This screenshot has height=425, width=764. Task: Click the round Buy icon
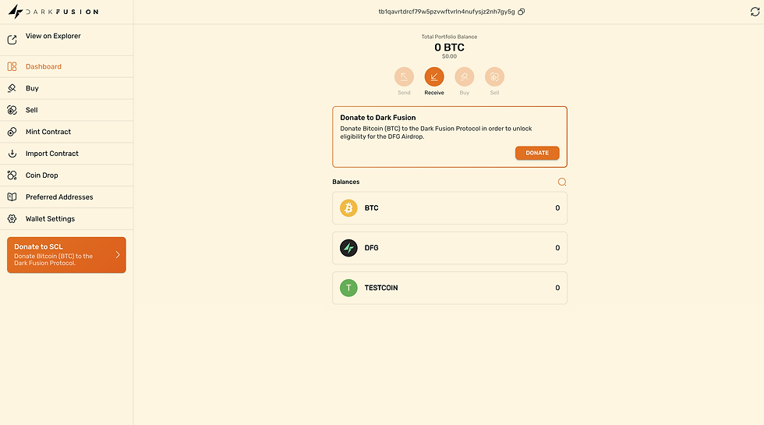pyautogui.click(x=465, y=76)
